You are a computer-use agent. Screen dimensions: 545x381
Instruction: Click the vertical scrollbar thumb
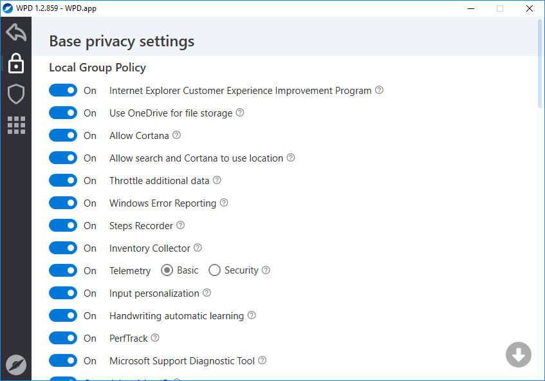click(540, 64)
